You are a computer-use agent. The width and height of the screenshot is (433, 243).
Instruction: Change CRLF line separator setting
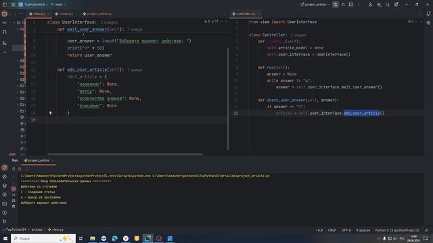click(332, 230)
